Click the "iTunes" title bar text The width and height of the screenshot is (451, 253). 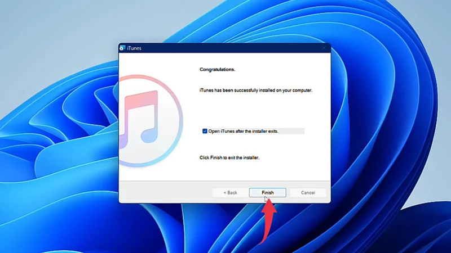point(135,48)
